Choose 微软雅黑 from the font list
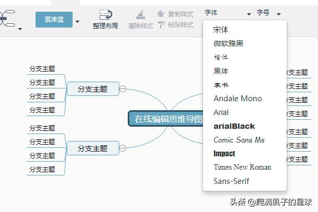The width and height of the screenshot is (318, 212). click(x=228, y=43)
